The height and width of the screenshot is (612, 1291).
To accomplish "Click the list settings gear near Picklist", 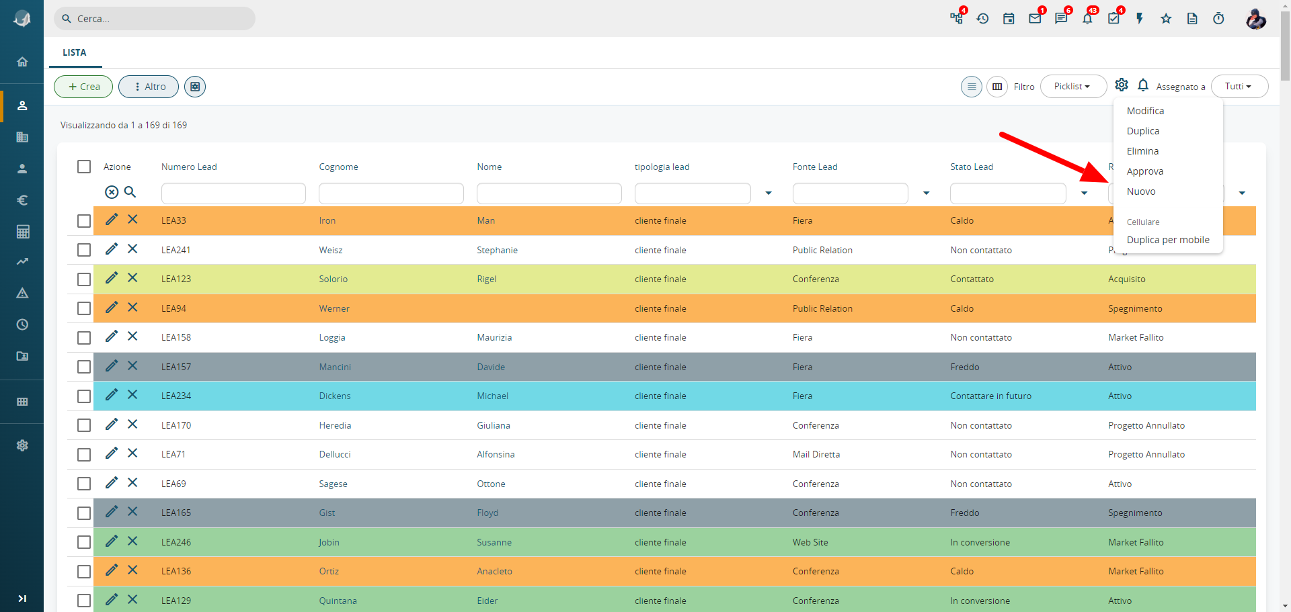I will (1122, 85).
